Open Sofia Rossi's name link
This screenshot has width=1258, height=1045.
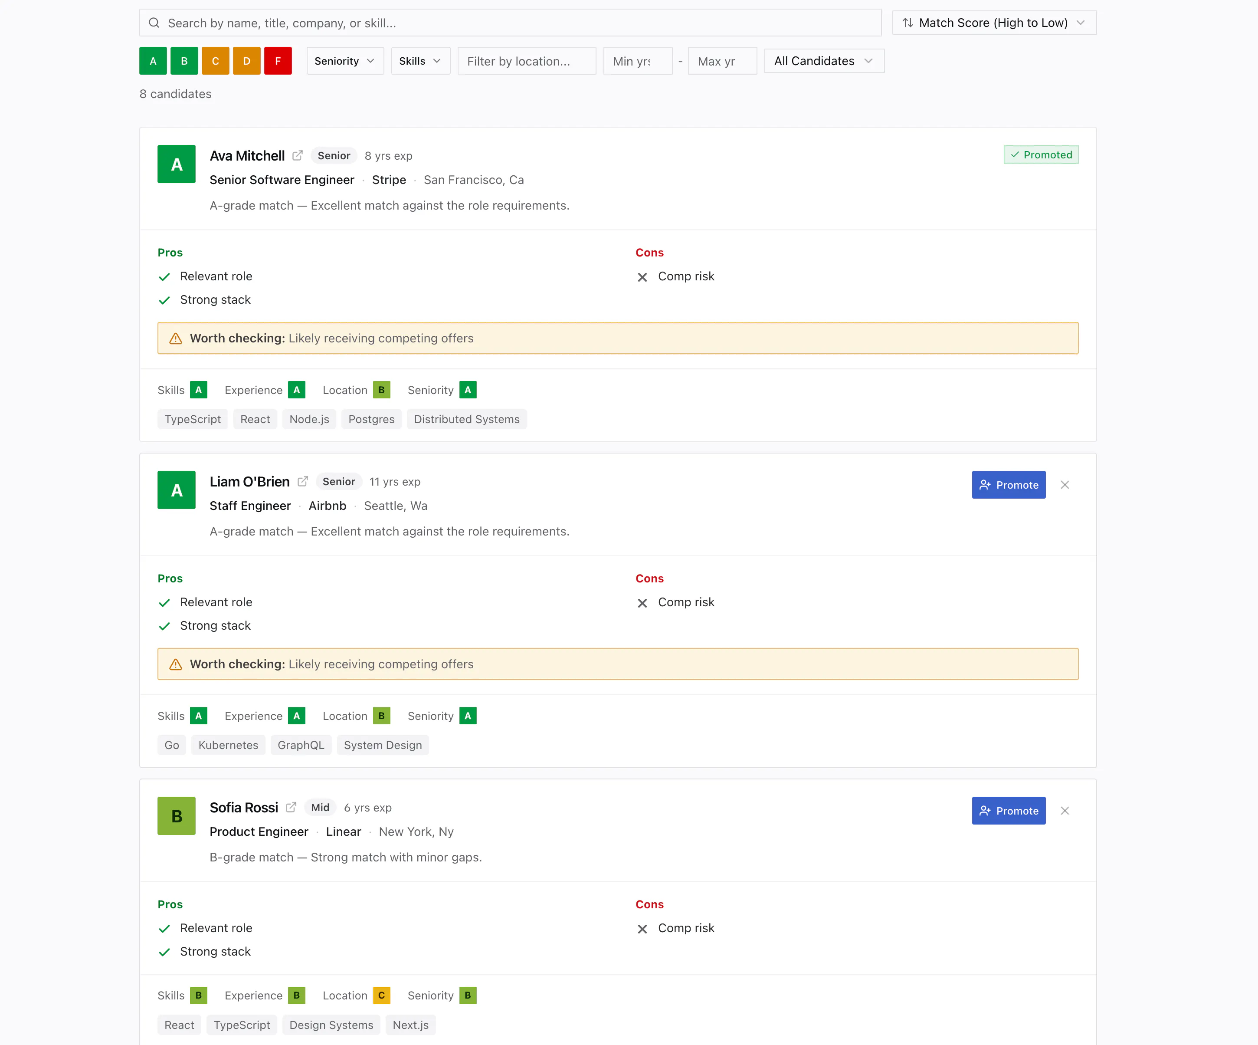pos(244,808)
